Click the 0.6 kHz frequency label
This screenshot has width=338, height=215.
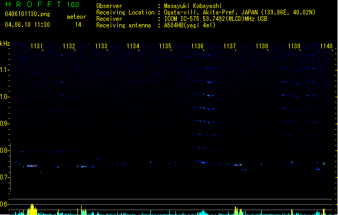click(4, 204)
